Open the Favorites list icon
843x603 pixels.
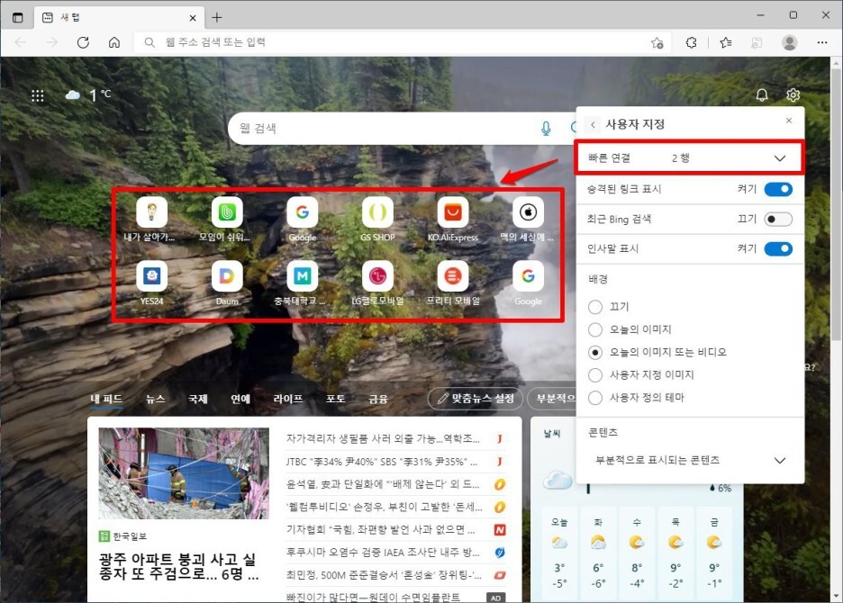[x=726, y=42]
